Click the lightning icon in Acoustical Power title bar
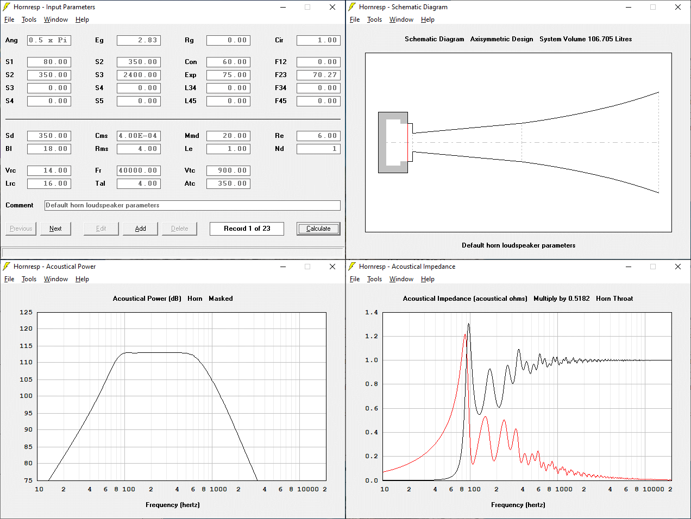 point(7,267)
